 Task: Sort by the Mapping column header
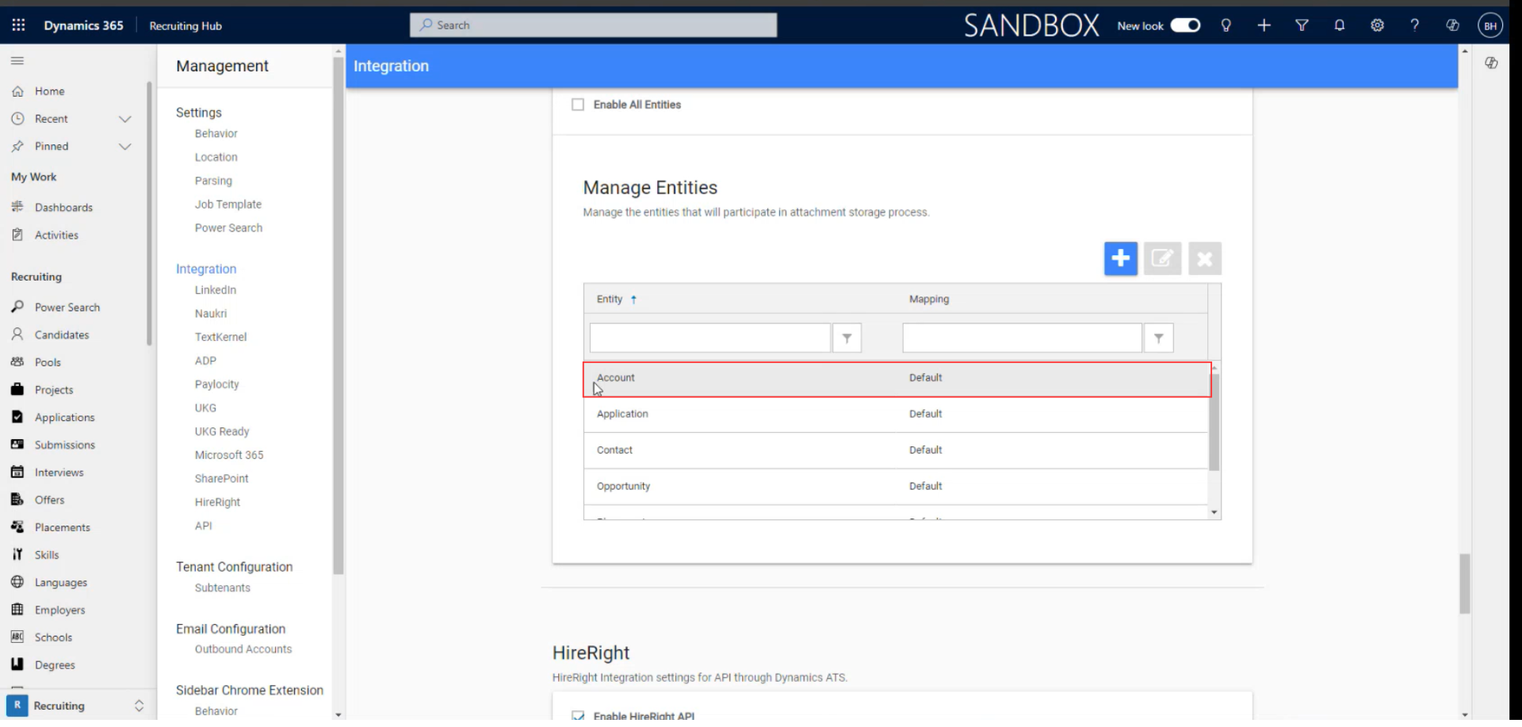coord(929,300)
